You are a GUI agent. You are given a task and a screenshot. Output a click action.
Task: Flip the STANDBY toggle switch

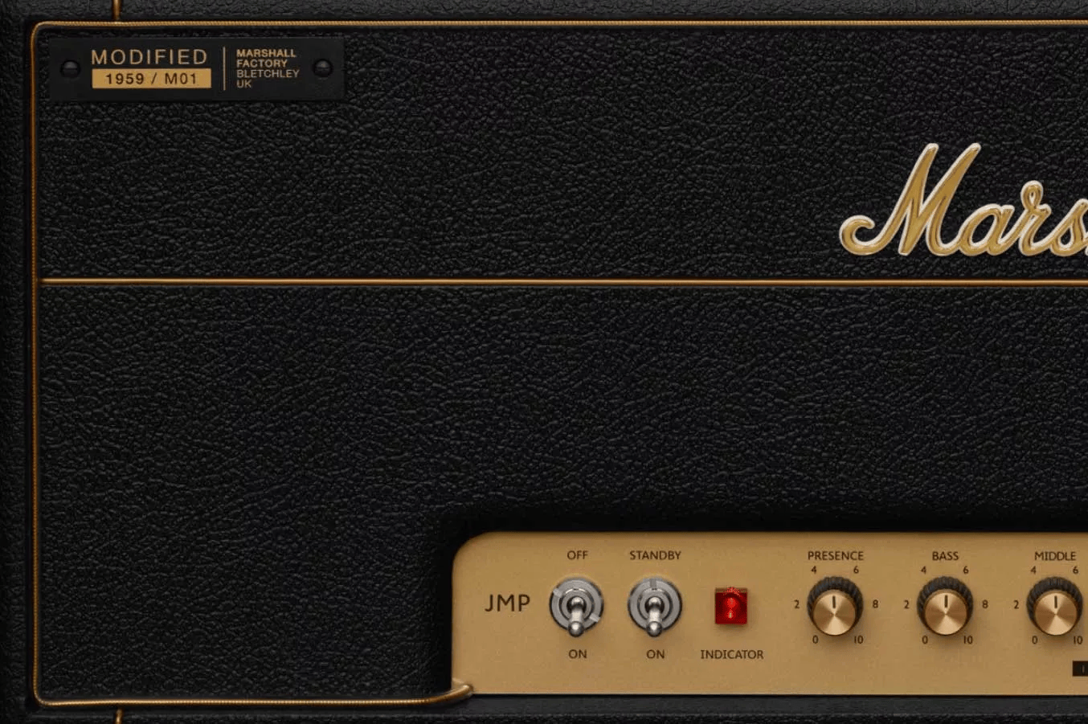(654, 606)
